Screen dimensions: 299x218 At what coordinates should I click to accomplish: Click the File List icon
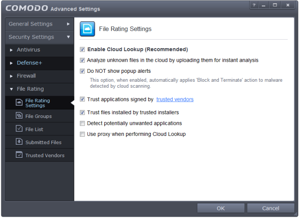19,129
